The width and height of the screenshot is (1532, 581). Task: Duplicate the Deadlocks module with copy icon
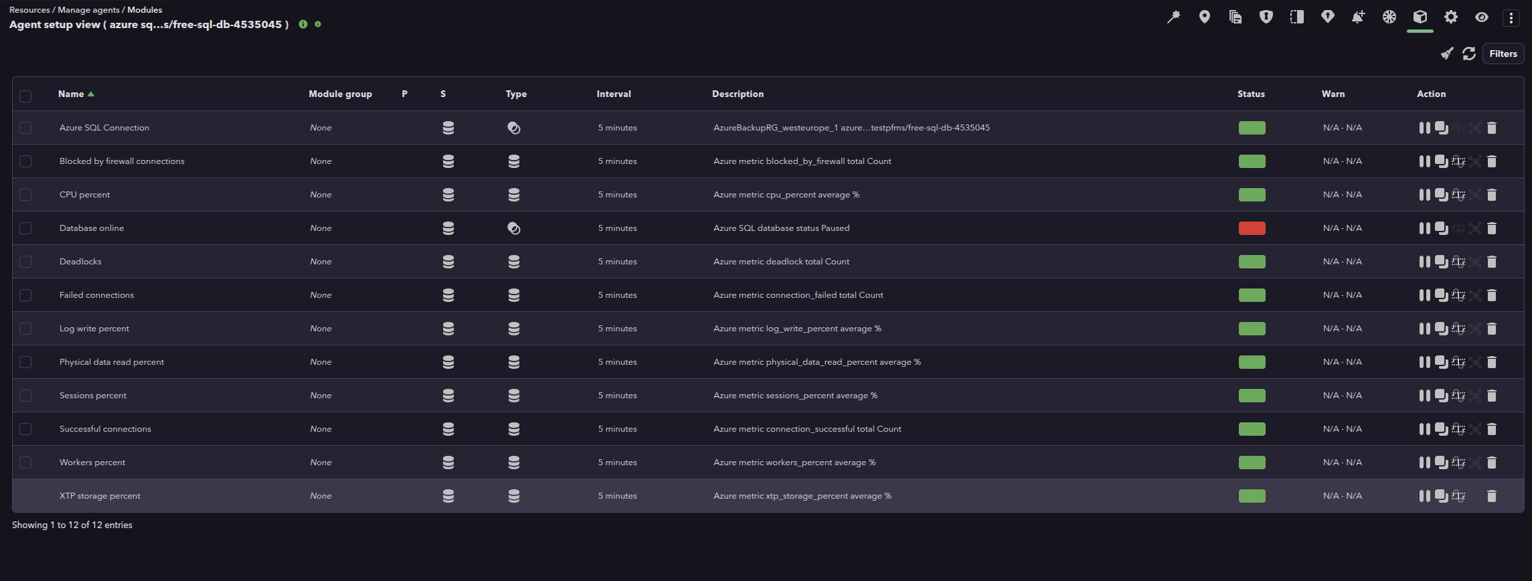pyautogui.click(x=1441, y=262)
